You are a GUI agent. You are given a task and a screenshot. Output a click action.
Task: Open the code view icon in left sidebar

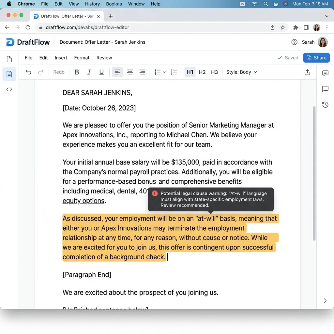tap(9, 89)
